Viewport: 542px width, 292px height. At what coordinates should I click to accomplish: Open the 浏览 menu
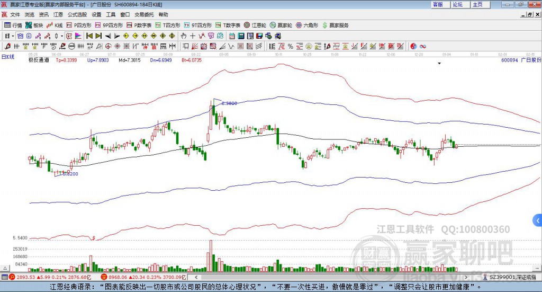(x=30, y=14)
